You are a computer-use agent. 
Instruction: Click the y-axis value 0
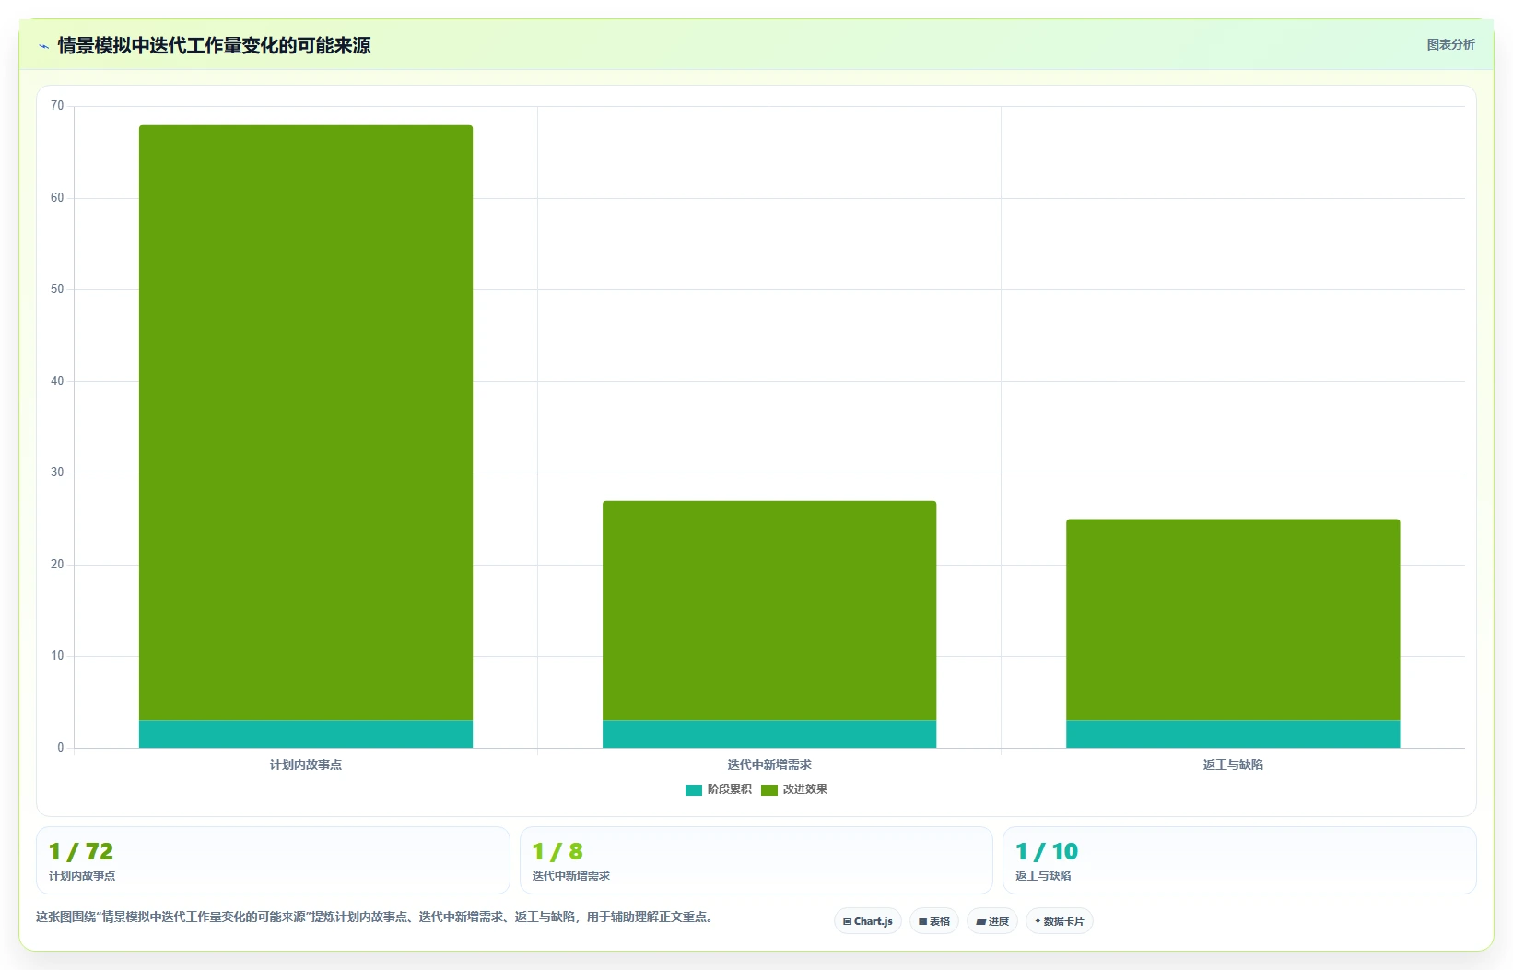coord(61,748)
